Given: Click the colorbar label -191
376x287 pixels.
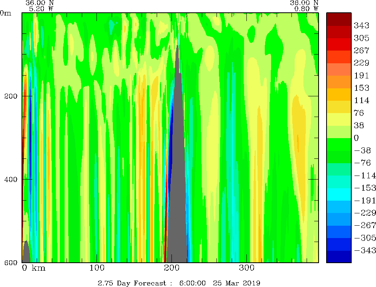Looking at the screenshot, I should tap(365, 200).
